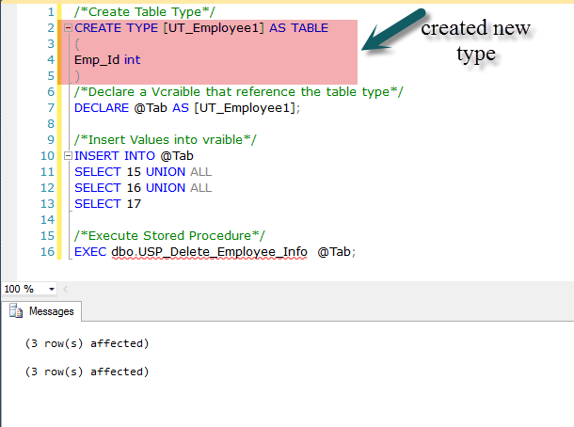Viewport: 574px width, 427px height.
Task: Collapse the INSERT INTO @Tab block
Action: tap(68, 156)
